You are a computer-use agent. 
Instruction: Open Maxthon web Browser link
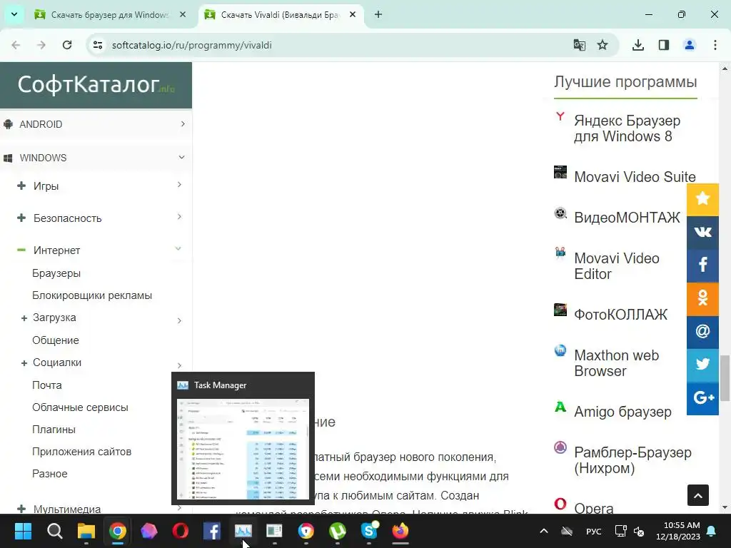coord(616,363)
